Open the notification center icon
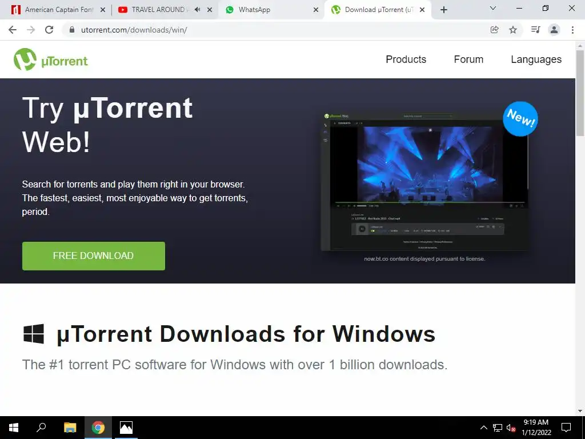This screenshot has height=439, width=585. [x=566, y=428]
